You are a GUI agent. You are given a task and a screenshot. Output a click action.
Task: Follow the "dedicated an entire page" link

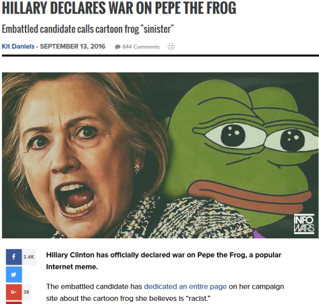click(185, 287)
